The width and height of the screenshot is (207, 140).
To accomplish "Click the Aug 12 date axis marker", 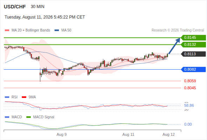I will click(x=169, y=134).
